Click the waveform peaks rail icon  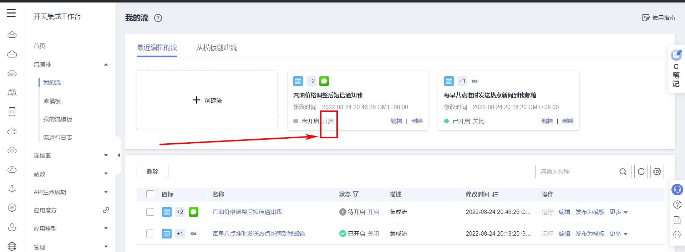12,93
